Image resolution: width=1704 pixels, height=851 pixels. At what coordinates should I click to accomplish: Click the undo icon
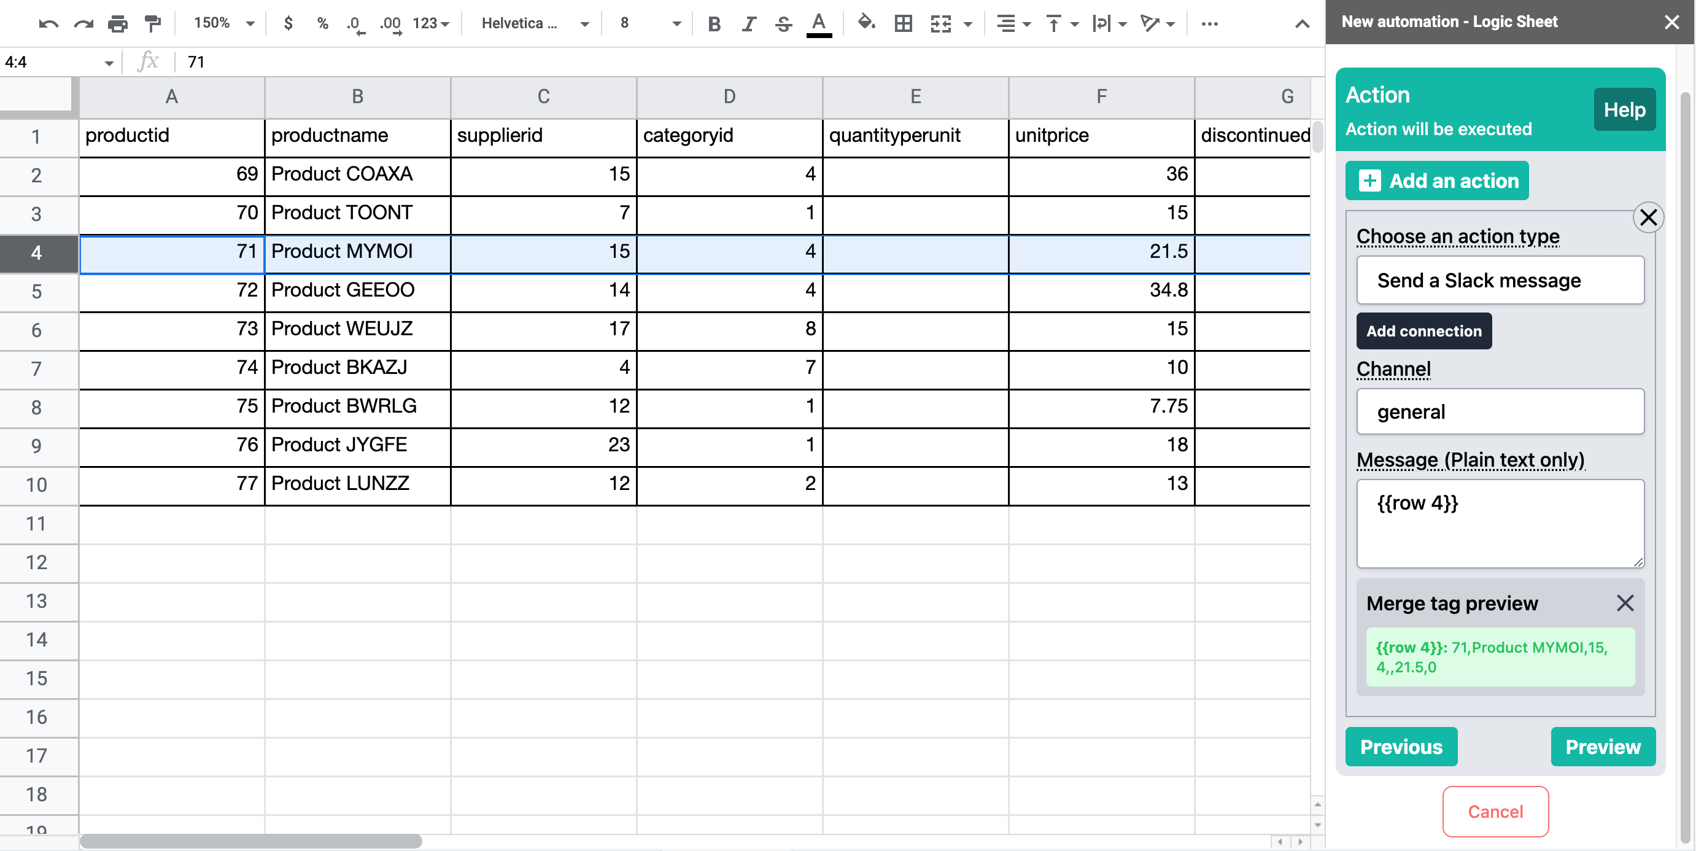pos(48,24)
